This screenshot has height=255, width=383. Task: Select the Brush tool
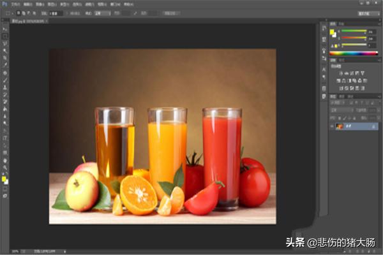coord(5,80)
